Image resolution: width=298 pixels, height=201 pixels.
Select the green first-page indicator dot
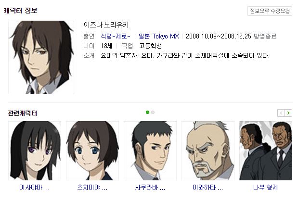coord(147,113)
